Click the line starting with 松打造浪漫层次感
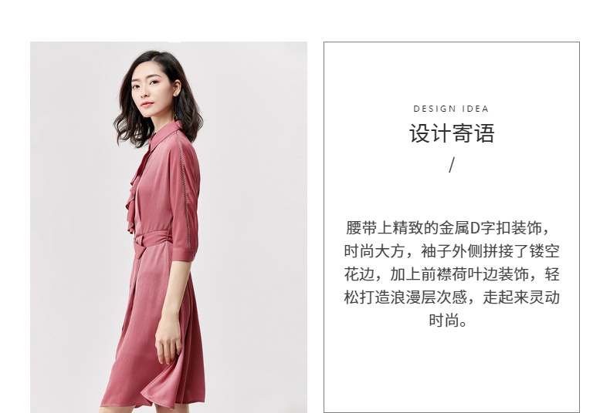This screenshot has height=413, width=610. (x=452, y=297)
